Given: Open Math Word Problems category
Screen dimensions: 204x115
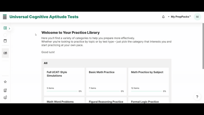Looking at the screenshot, I should (x=64, y=101).
